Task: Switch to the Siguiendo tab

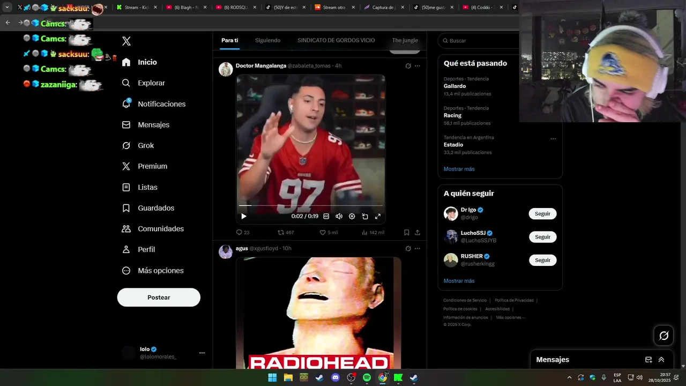Action: (x=267, y=41)
